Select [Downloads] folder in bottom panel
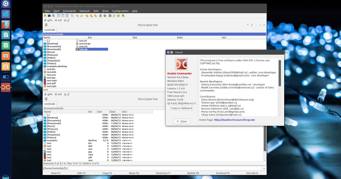Viewport: 341px width, 179px height. pyautogui.click(x=54, y=123)
